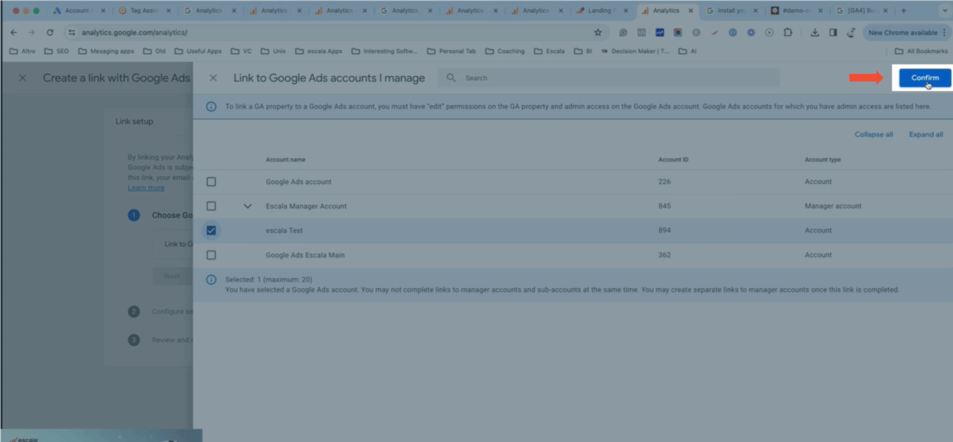Click account ID 845

tap(664, 206)
